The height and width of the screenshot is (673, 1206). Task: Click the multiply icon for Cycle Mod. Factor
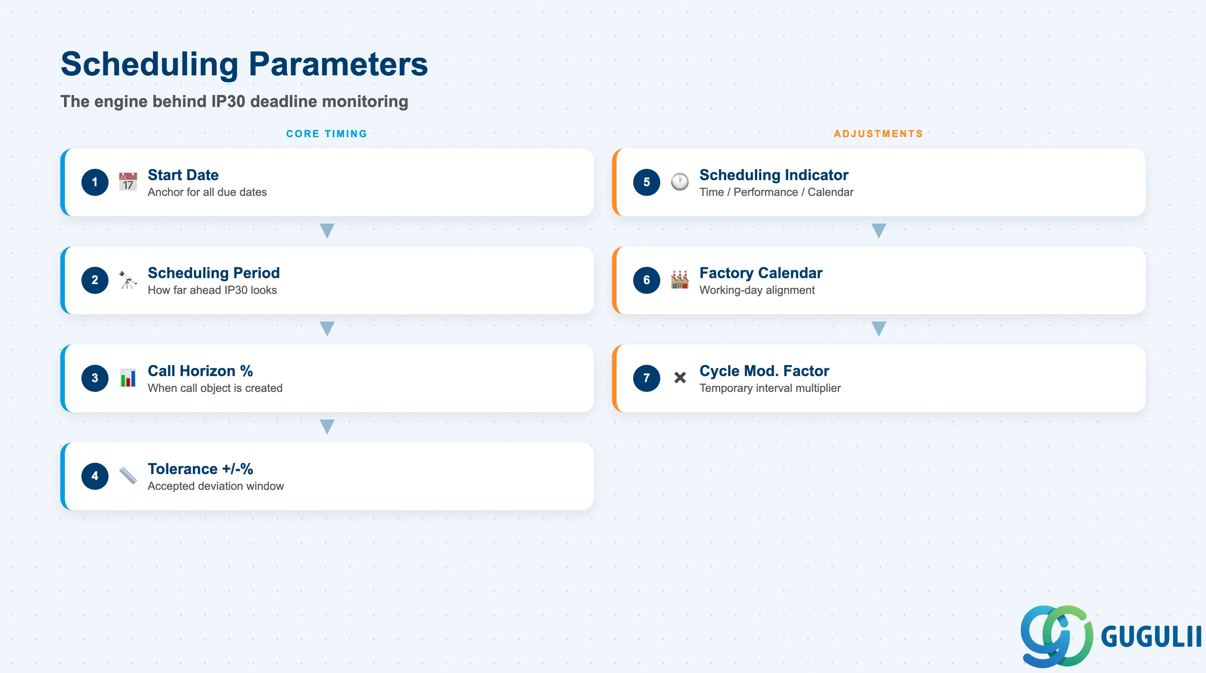coord(680,377)
